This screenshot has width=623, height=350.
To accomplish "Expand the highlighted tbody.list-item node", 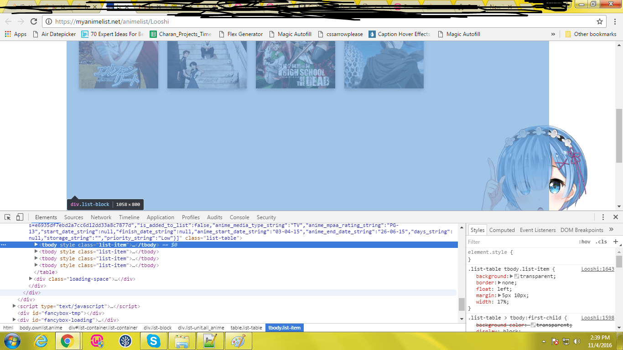I will (x=36, y=245).
